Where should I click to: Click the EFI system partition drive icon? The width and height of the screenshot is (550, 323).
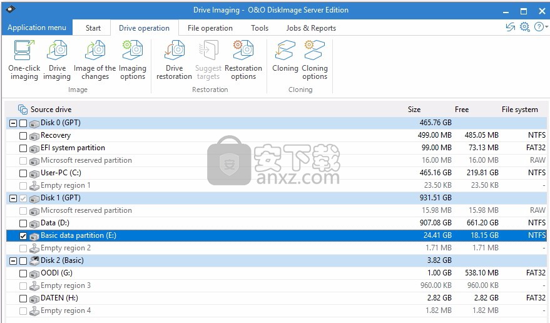click(34, 149)
